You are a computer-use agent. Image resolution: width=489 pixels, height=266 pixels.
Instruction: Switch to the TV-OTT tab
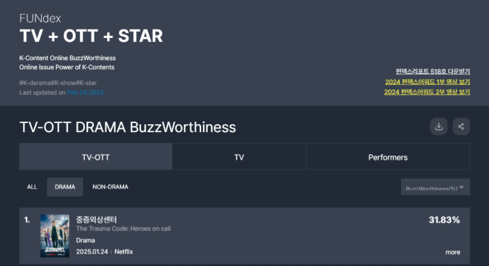tap(96, 157)
